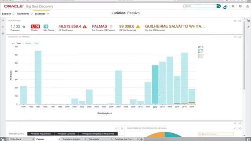
Task: Toggle TO series in UF legend
Action: (200, 50)
